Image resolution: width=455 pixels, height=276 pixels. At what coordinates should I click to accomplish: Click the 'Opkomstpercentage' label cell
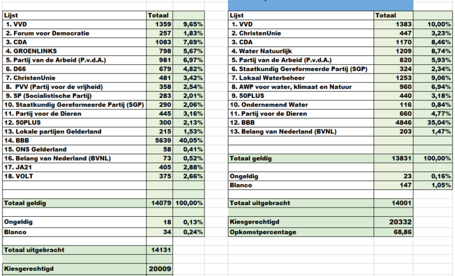[x=301, y=232]
